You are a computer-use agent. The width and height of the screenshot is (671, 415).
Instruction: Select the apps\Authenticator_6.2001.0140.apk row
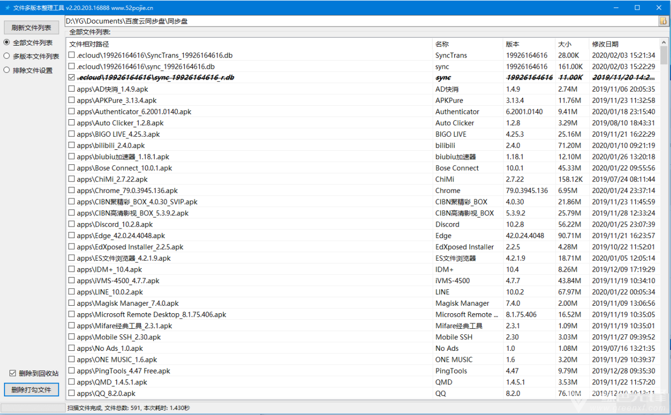pos(363,112)
